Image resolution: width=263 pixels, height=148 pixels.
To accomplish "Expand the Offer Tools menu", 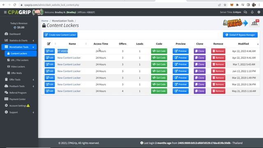I will pos(19,79).
